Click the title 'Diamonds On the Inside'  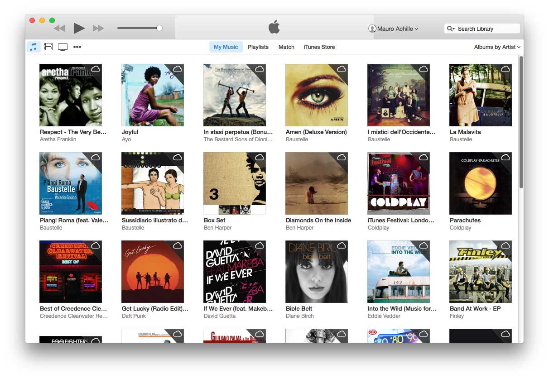(318, 221)
